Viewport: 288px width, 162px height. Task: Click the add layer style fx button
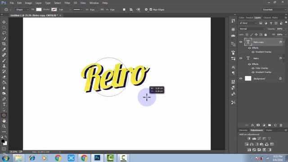(252, 125)
